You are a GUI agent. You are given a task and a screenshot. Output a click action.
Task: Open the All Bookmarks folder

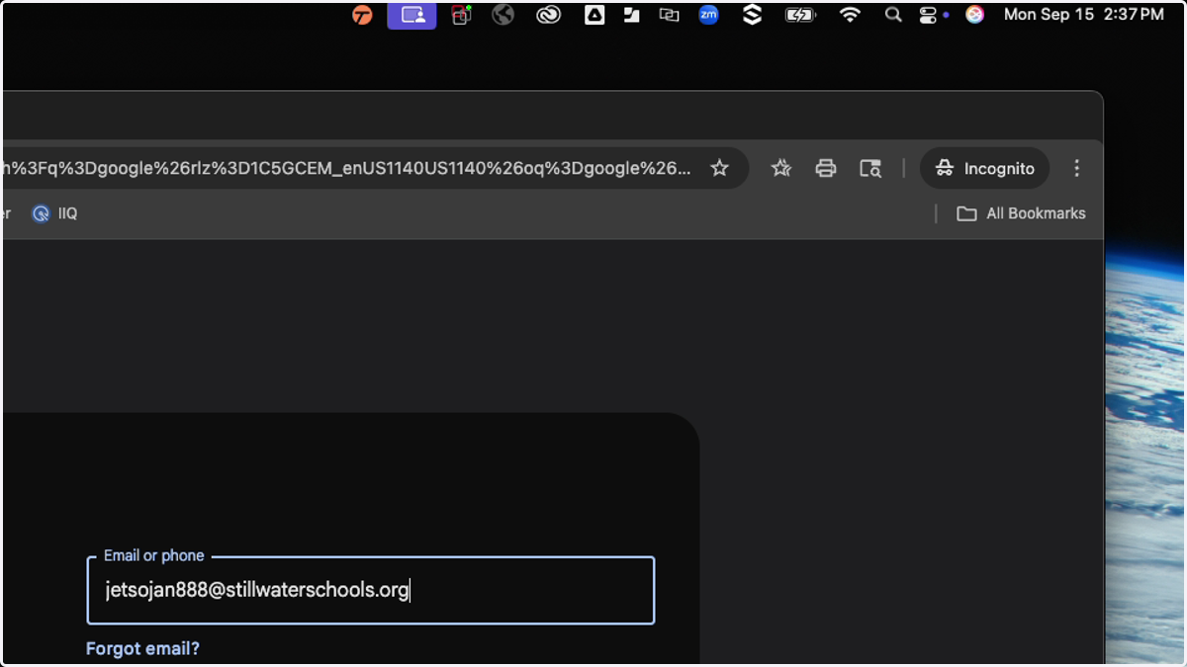pyautogui.click(x=1022, y=213)
